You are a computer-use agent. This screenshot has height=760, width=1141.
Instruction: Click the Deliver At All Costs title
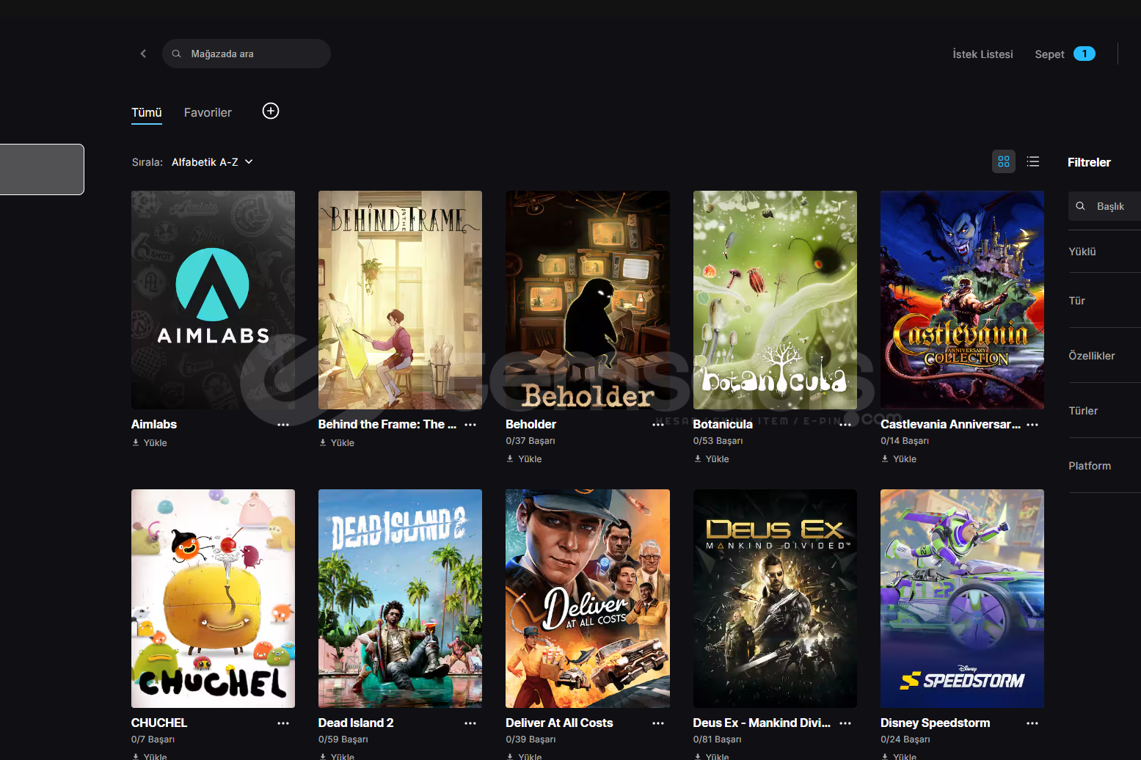point(559,723)
